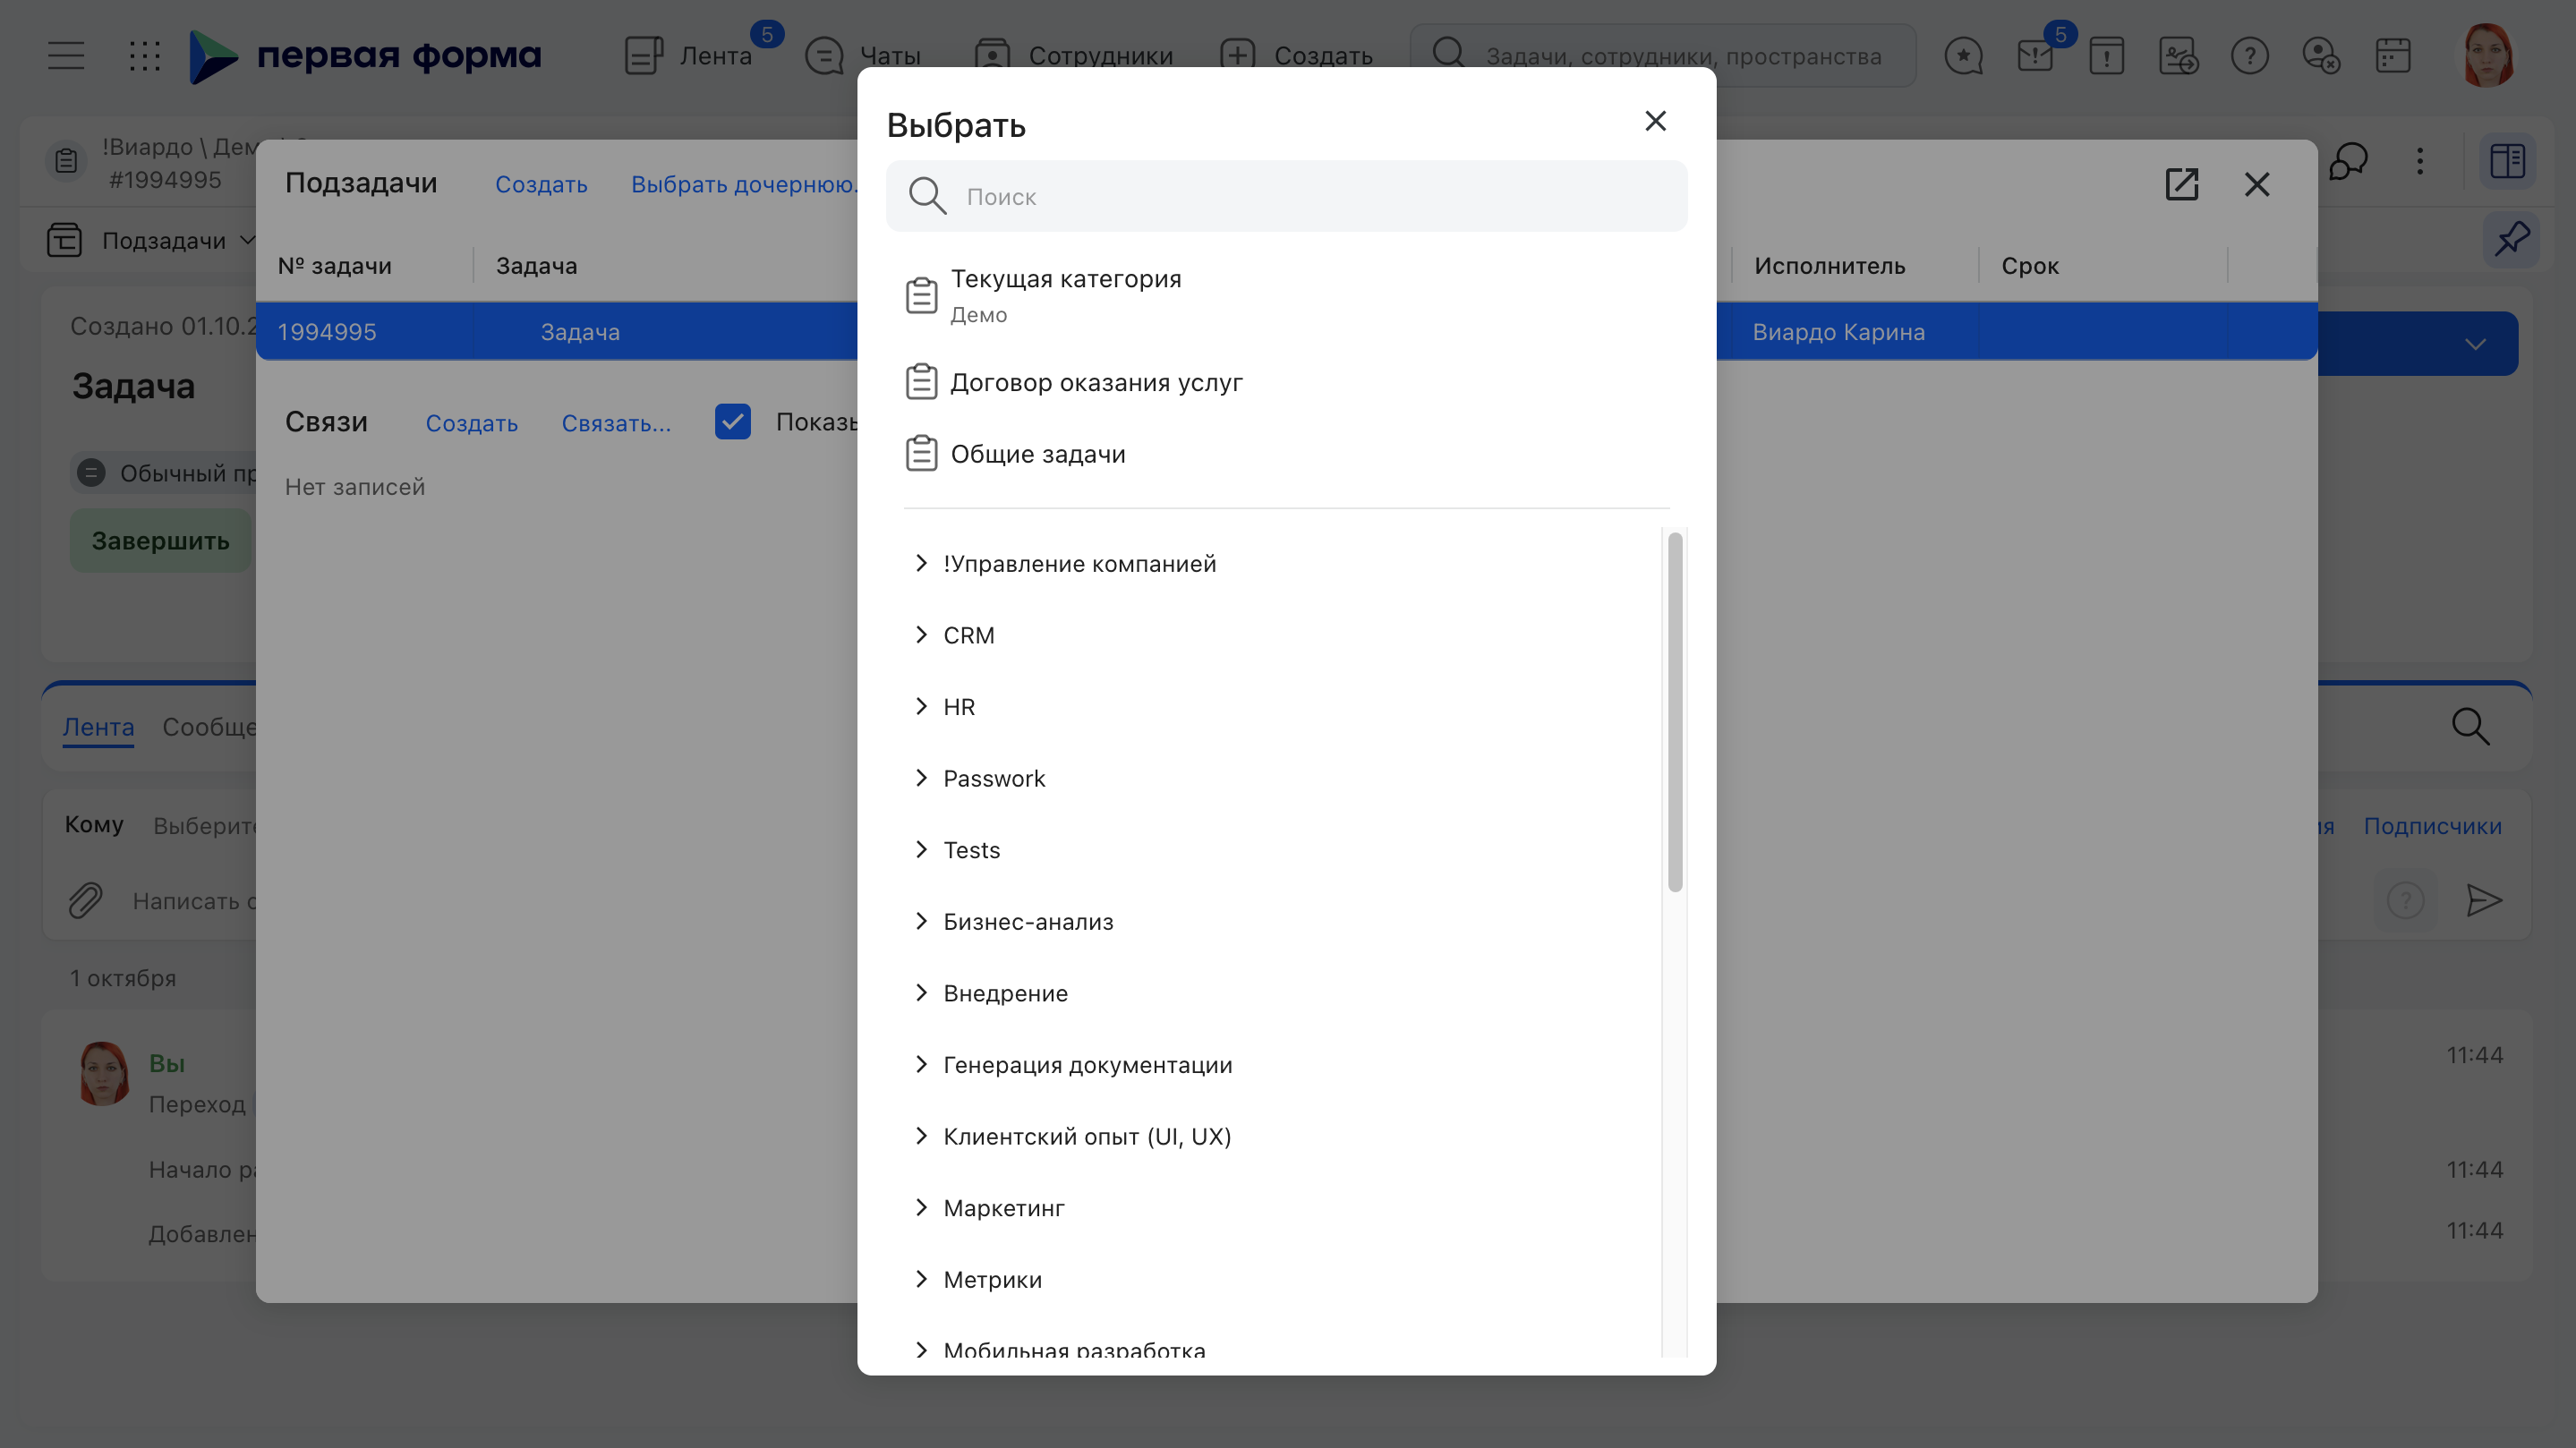This screenshot has width=2576, height=1448.
Task: Open user avatar profile menu
Action: tap(2487, 55)
